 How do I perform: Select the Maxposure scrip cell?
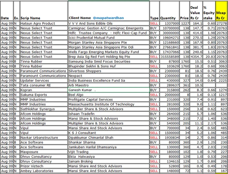pyautogui.click(x=44, y=152)
